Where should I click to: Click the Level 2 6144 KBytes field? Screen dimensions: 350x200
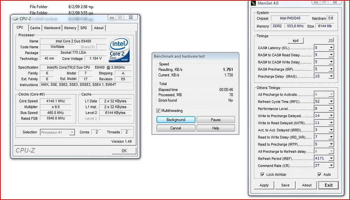point(116,113)
